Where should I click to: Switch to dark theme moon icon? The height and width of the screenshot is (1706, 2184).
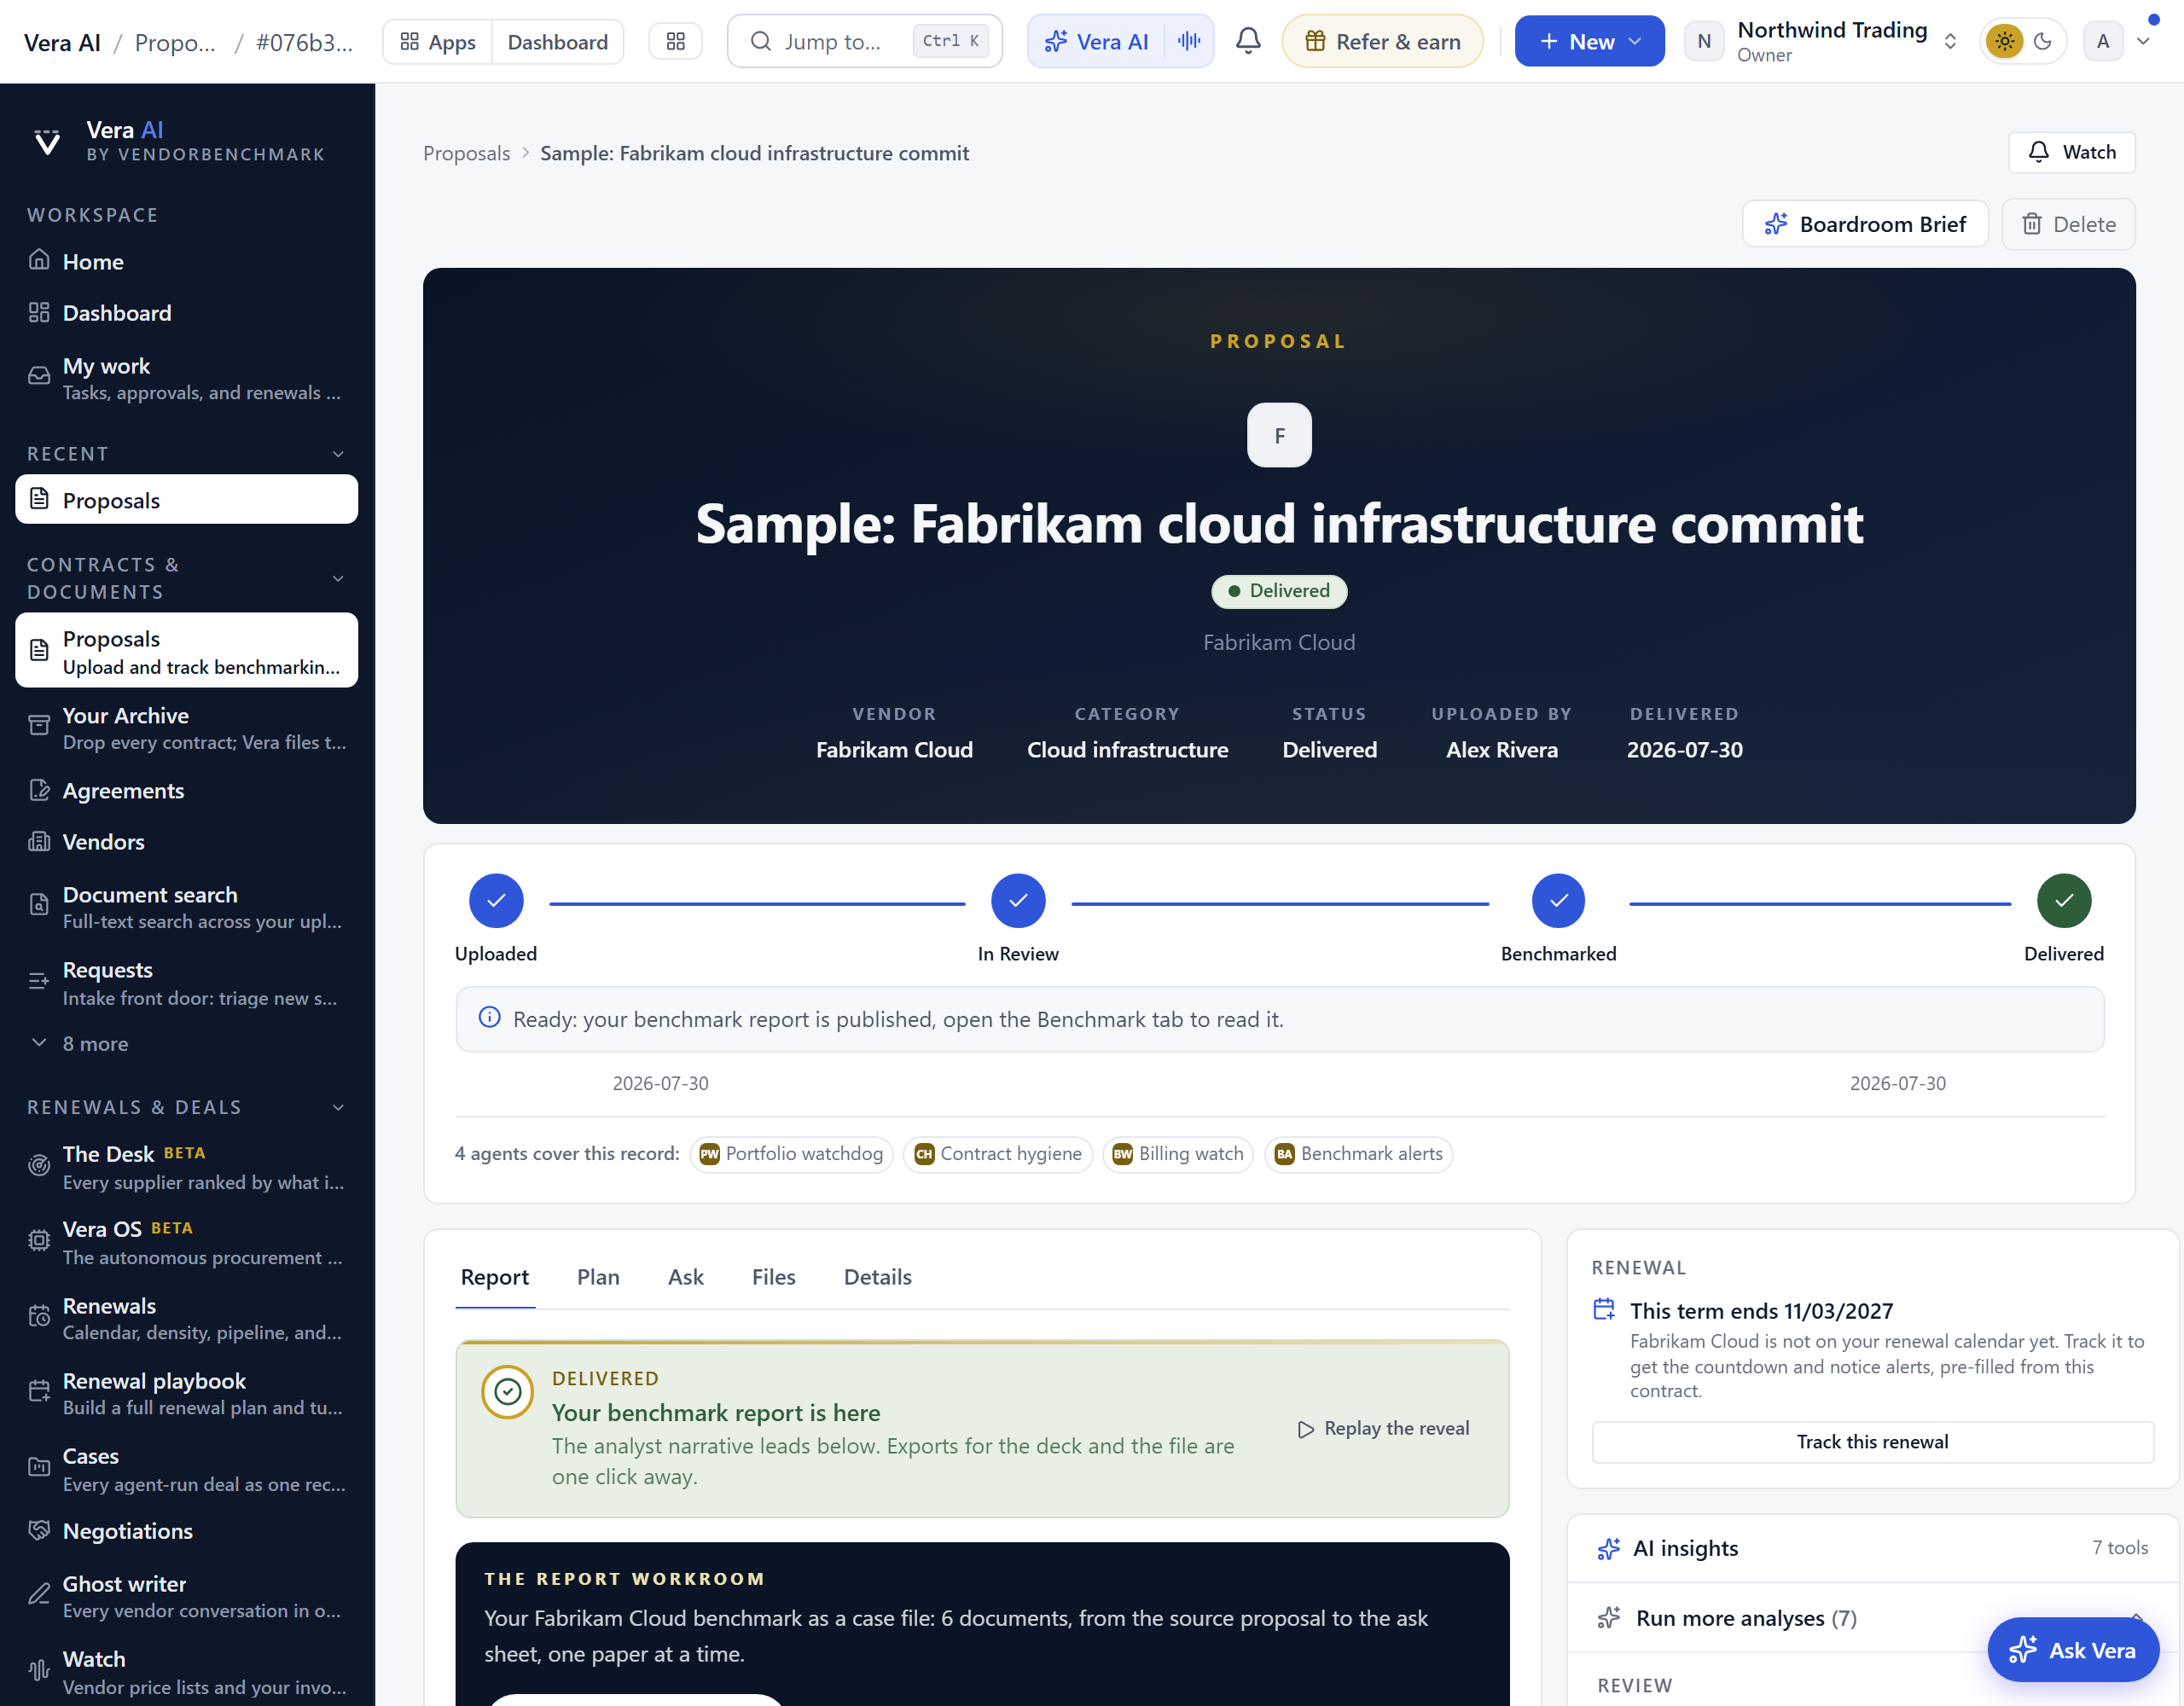[x=2043, y=41]
